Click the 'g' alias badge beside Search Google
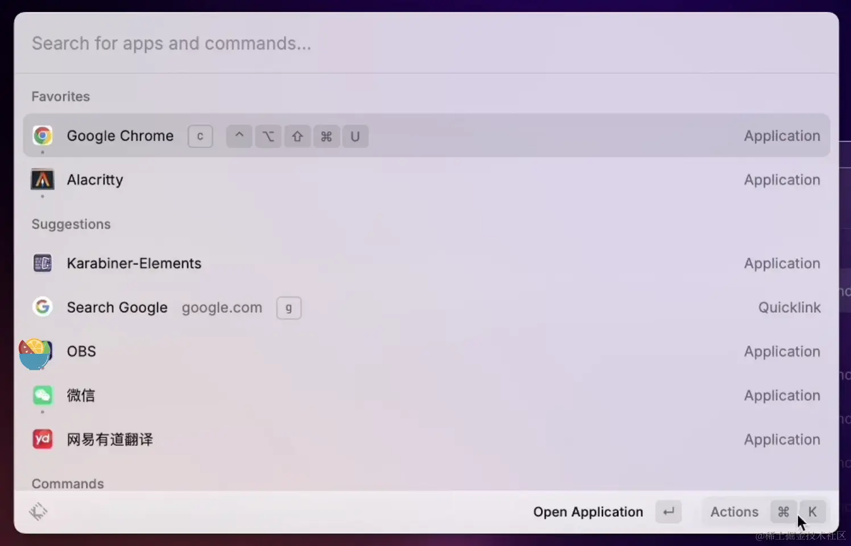Screen dimensions: 851x546 point(289,308)
